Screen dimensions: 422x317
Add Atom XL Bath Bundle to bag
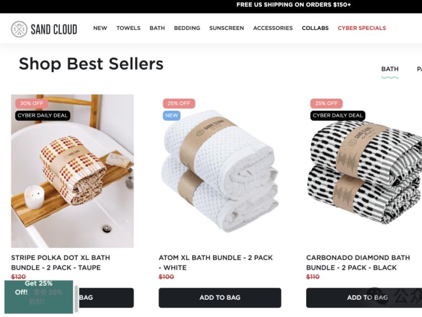(220, 298)
